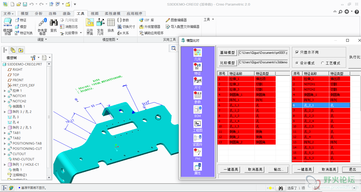Open the 图像编辑器 image editor
Image resolution: width=361 pixels, height=192 pixels.
(x=176, y=20)
